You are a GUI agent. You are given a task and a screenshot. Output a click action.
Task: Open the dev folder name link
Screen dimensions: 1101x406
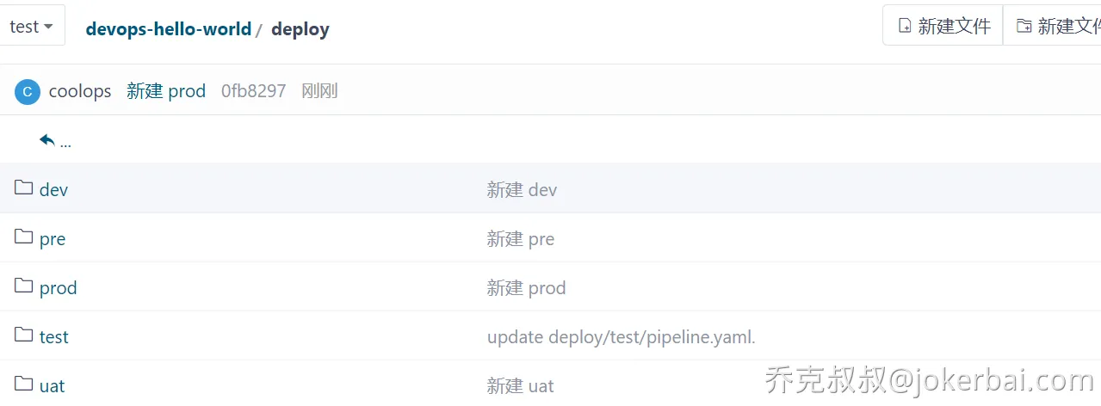(x=53, y=189)
